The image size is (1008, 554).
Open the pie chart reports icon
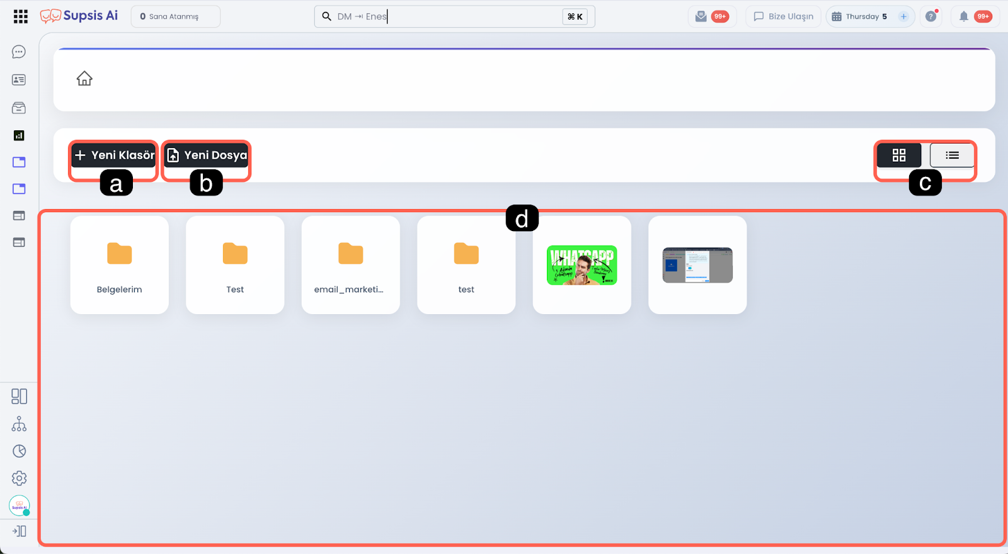[x=19, y=451]
